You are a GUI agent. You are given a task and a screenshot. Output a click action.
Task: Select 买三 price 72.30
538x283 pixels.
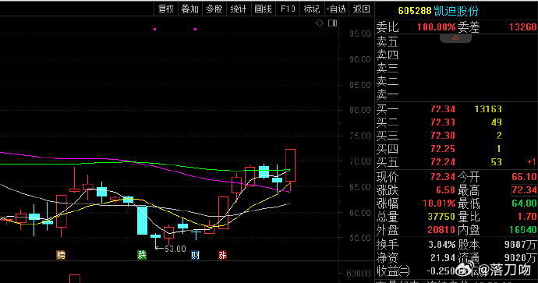443,136
